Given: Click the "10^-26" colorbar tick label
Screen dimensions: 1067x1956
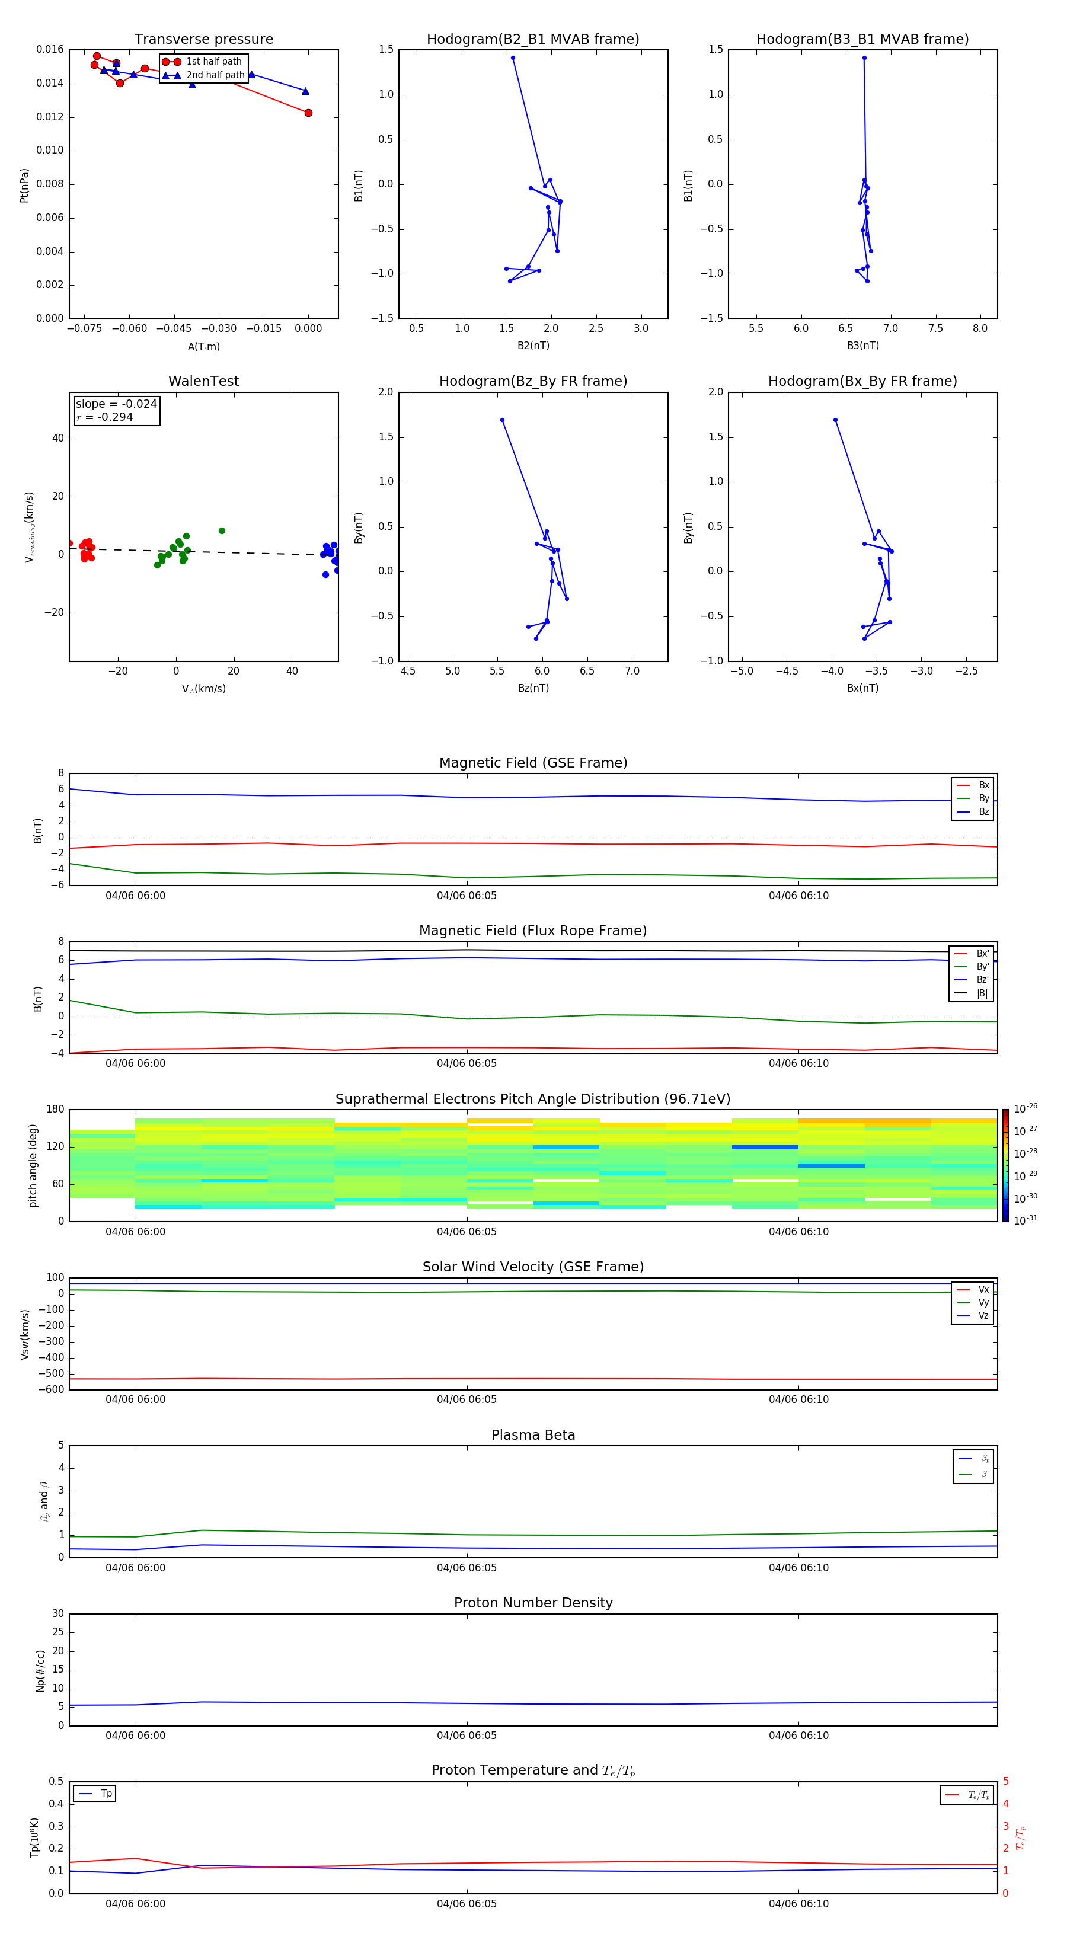Looking at the screenshot, I should click(1026, 1108).
